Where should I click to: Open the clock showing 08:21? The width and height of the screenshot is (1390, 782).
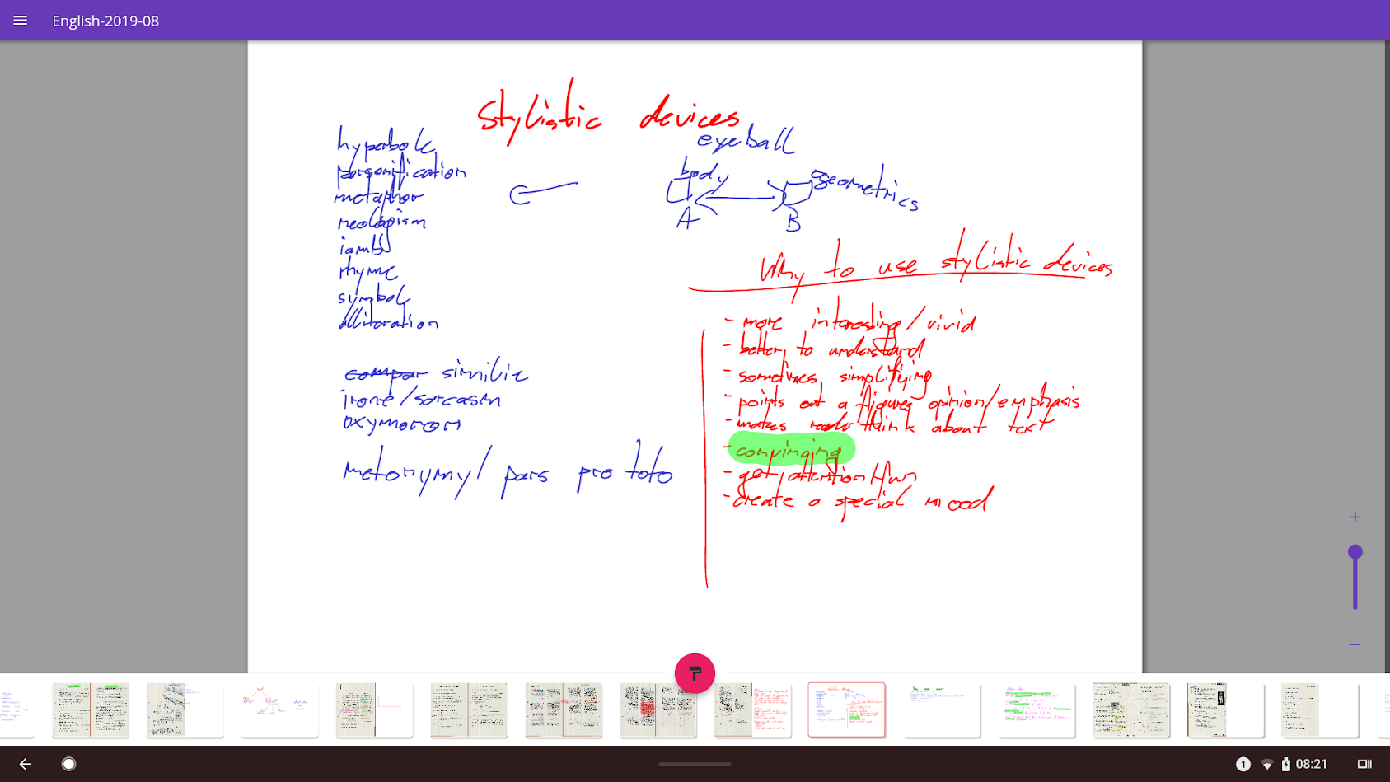(1311, 765)
